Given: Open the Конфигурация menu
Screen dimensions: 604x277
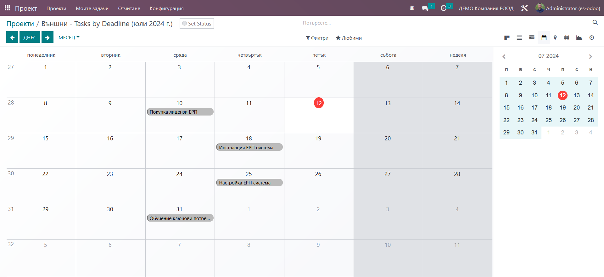Looking at the screenshot, I should click(x=166, y=8).
